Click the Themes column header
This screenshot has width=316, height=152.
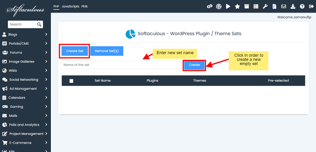click(199, 80)
